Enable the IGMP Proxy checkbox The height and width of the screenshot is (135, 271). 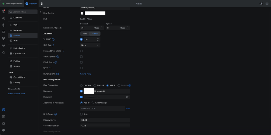pyautogui.click(x=81, y=62)
